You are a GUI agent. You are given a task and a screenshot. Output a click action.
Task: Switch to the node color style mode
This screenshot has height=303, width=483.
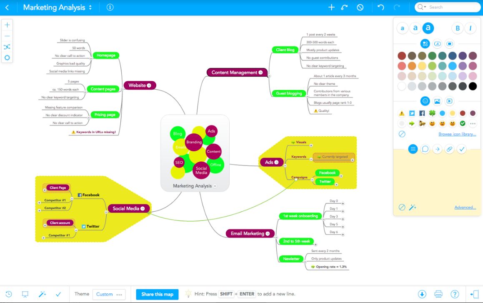pyautogui.click(x=425, y=44)
